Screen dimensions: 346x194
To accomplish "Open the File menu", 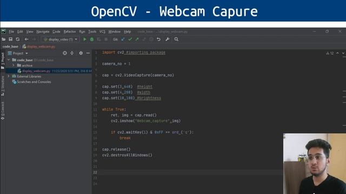I will pyautogui.click(x=11, y=32).
